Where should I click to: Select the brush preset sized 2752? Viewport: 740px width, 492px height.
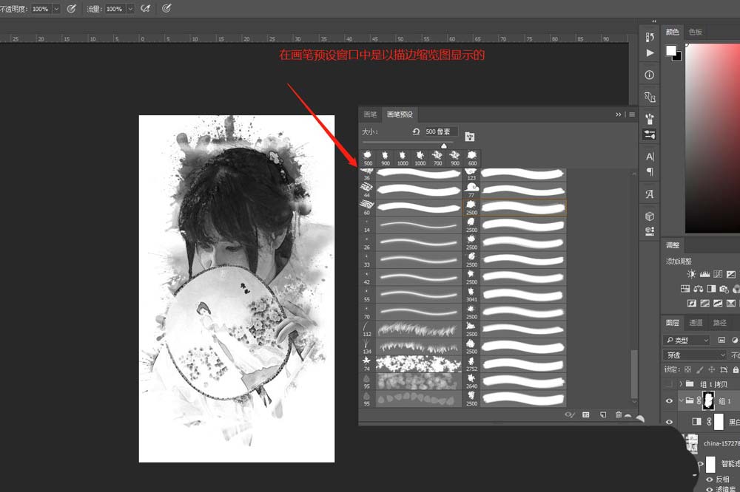pos(515,363)
